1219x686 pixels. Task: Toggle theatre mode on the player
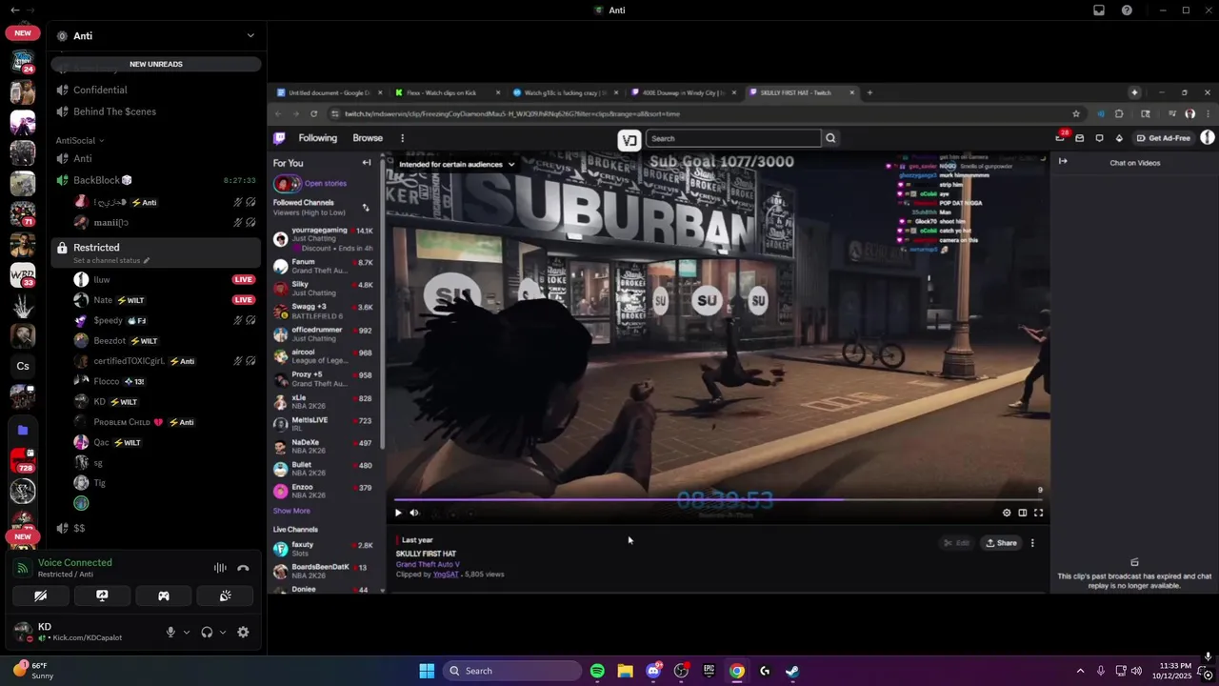(x=1023, y=513)
